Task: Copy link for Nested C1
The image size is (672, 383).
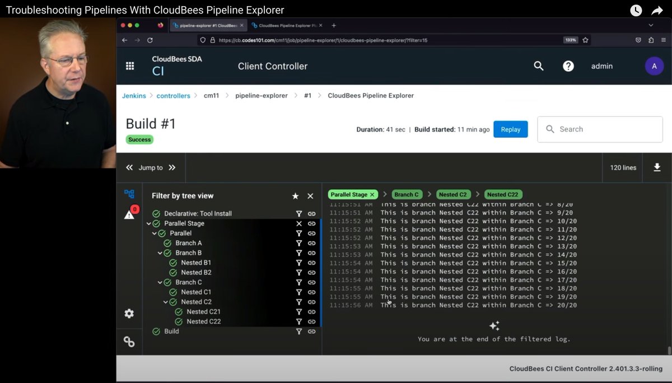Action: coord(312,292)
